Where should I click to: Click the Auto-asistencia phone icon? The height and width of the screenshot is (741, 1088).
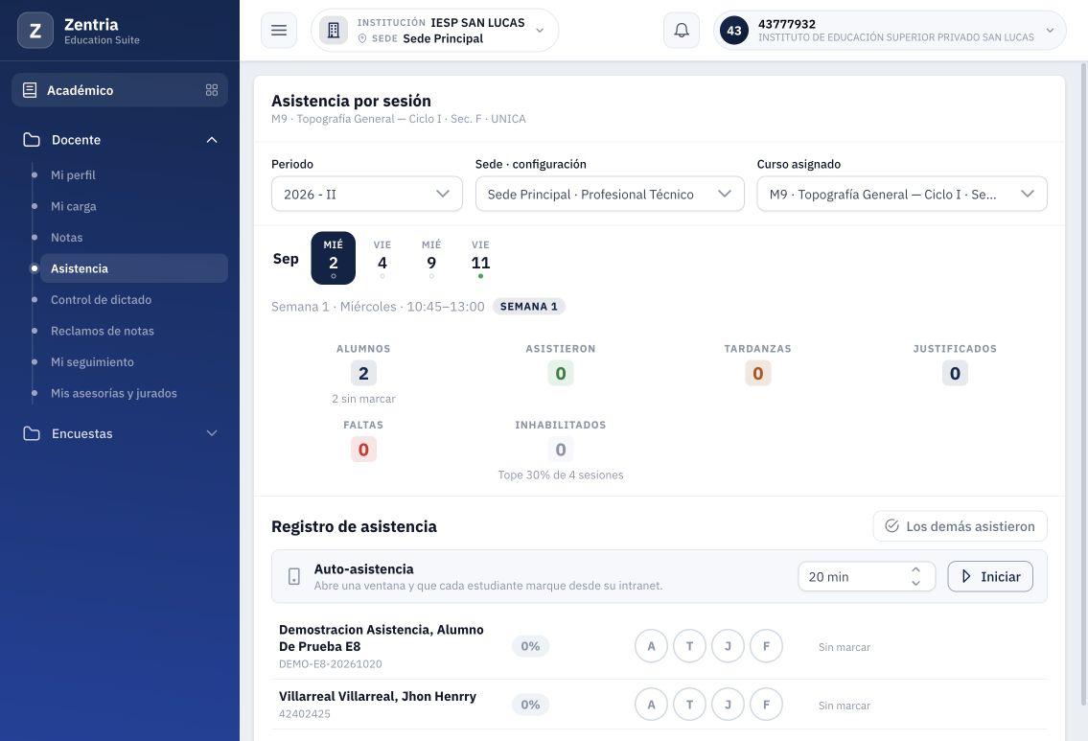294,576
